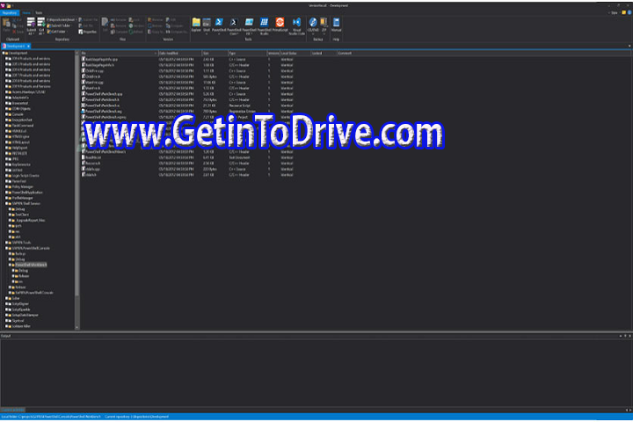
Task: Open the ZIP dropdown arrow
Action: click(x=324, y=34)
